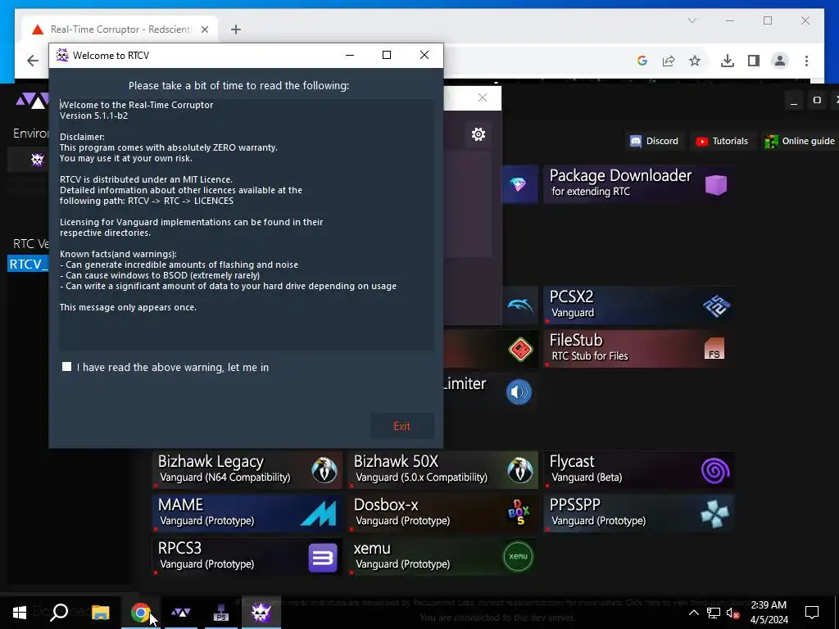Click the xemu green circle icon

519,557
